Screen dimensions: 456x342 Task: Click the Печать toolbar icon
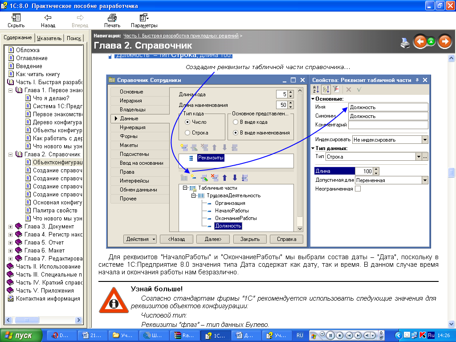pos(112,18)
